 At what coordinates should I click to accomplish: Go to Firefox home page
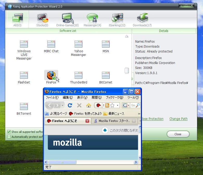(89, 105)
